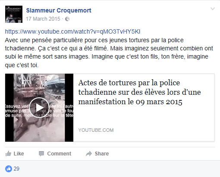Click the YOUTUBE.COM source label
This screenshot has height=177, width=220.
point(96,130)
